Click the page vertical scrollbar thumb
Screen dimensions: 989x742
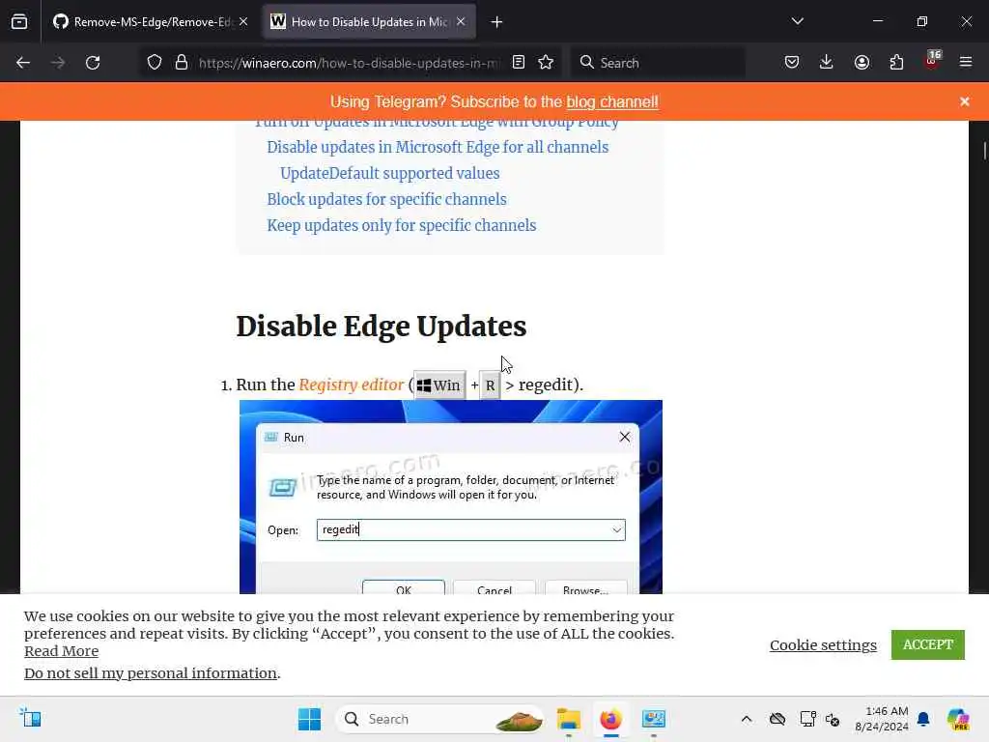(984, 152)
